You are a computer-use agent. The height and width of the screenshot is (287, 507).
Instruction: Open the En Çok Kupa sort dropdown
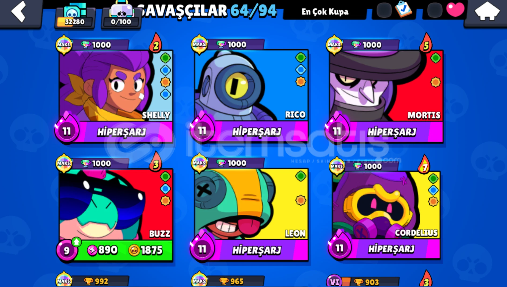(325, 12)
